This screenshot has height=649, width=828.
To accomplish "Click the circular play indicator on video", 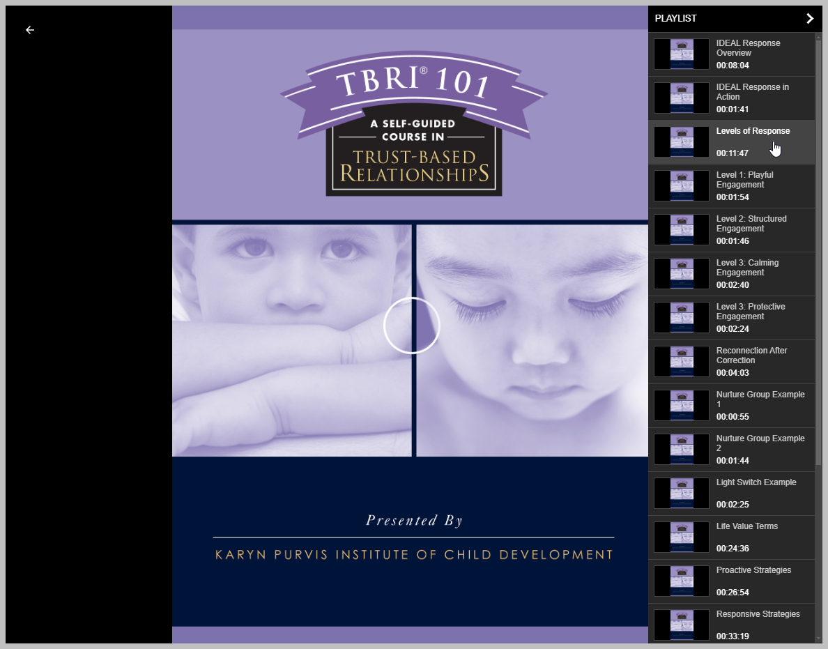I will 411,326.
